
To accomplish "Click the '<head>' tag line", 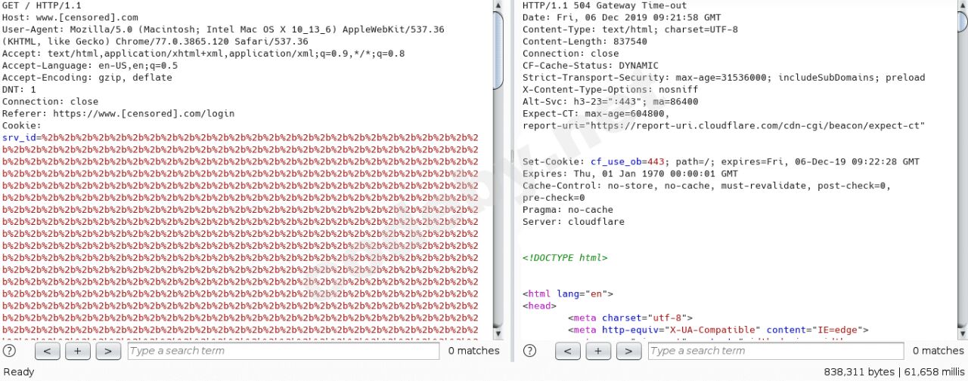I will [539, 307].
